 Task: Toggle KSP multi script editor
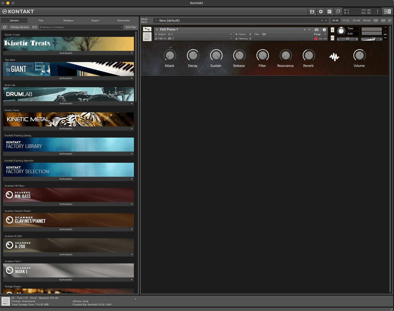point(376,21)
